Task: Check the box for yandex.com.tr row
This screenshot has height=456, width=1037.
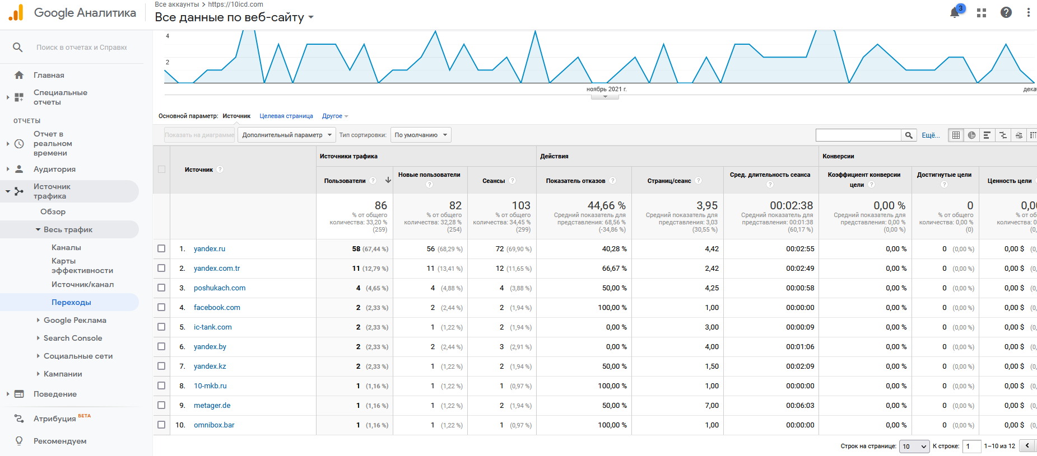Action: click(x=161, y=268)
